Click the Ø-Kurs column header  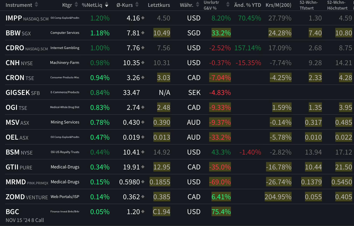click(x=125, y=5)
